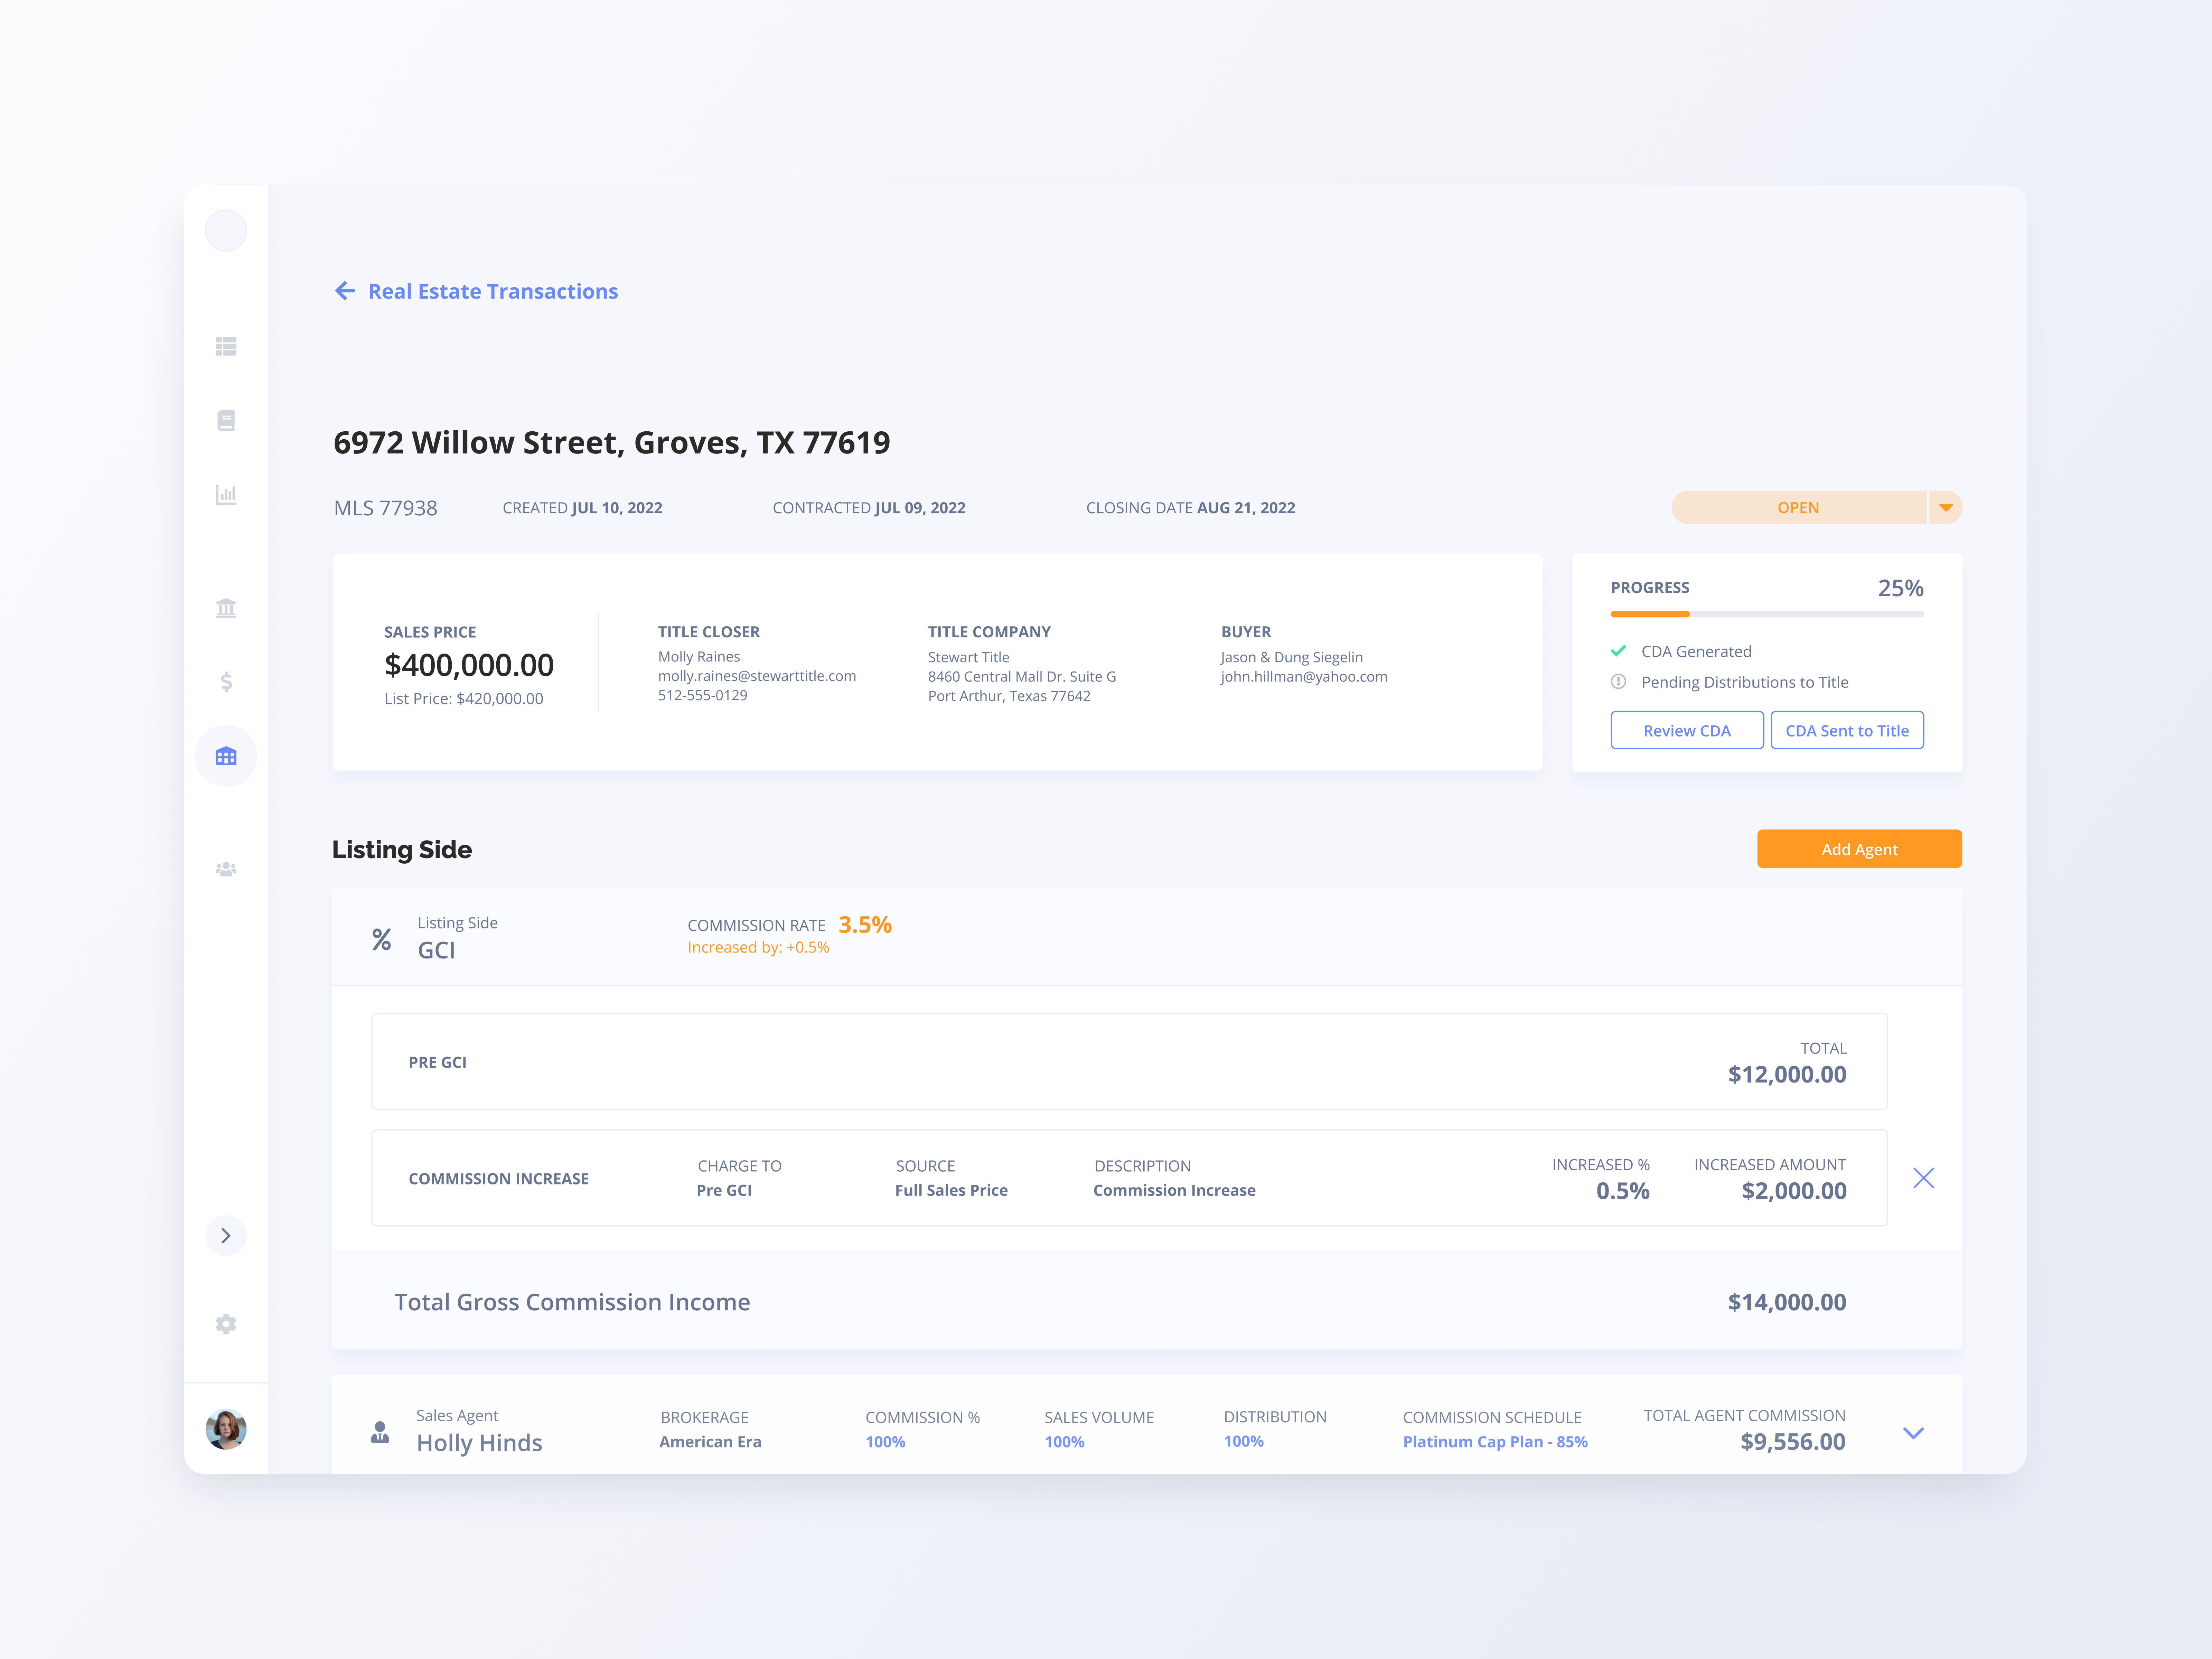Click the $12,000.00 Pre GCI total

[1787, 1074]
